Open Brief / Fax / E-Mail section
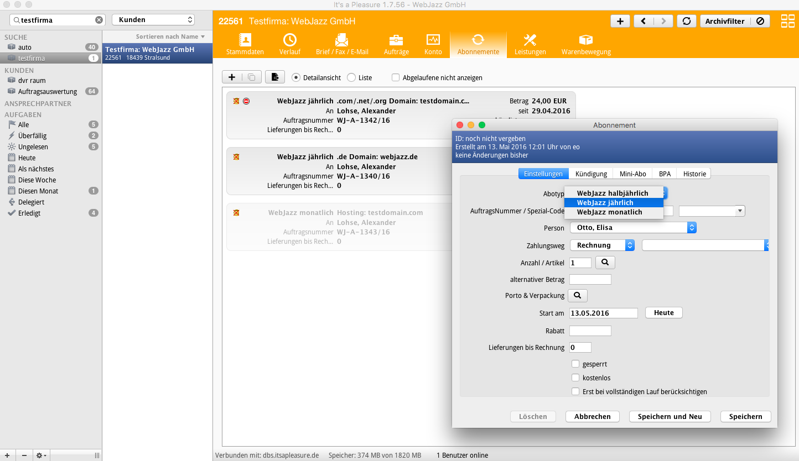This screenshot has width=799, height=461. (342, 44)
